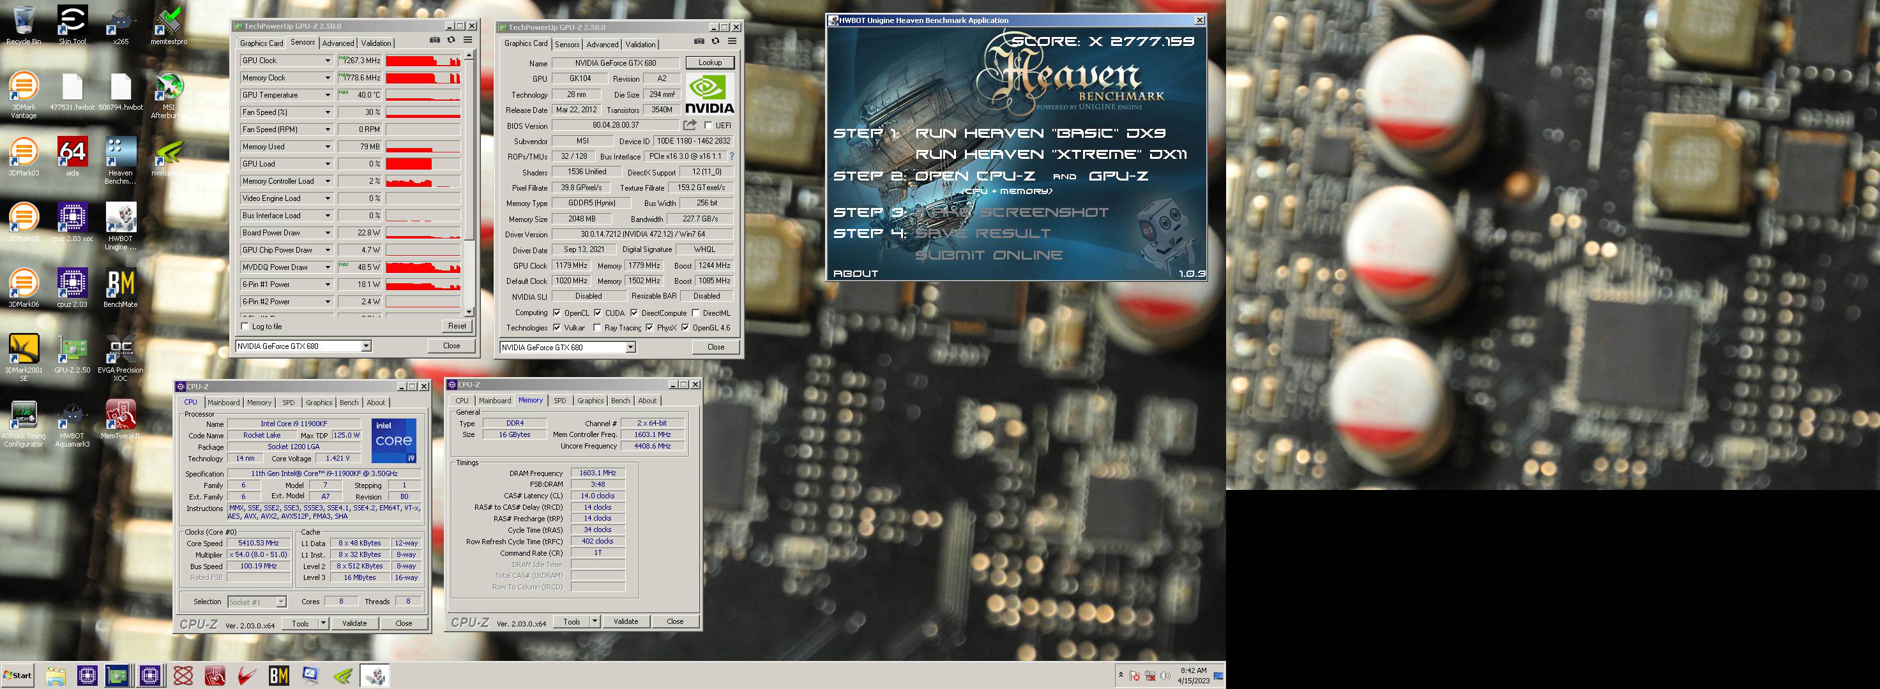The width and height of the screenshot is (1880, 689).
Task: Open Bench tab in CPU-Z CPU window
Action: coord(349,403)
